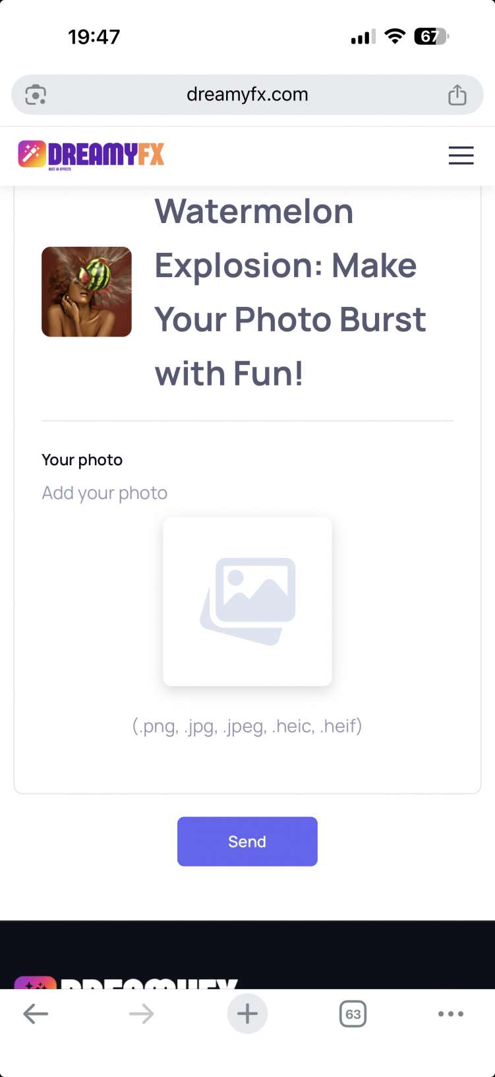Tap the Wi-Fi icon in status bar
The image size is (495, 1077).
(x=395, y=36)
